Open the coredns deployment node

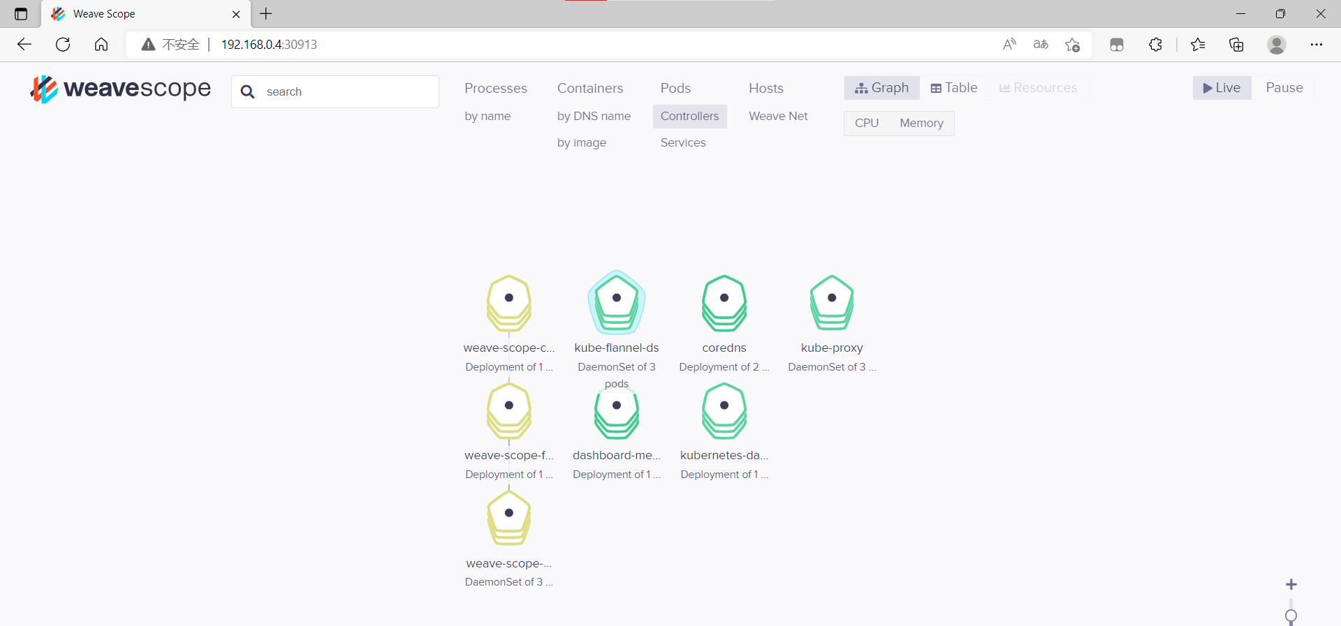click(x=724, y=303)
